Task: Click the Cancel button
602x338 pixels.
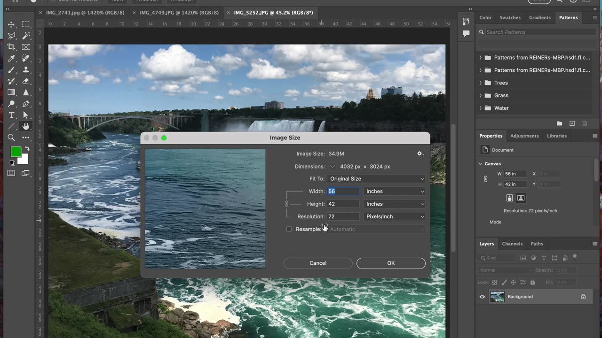Action: coord(318,263)
